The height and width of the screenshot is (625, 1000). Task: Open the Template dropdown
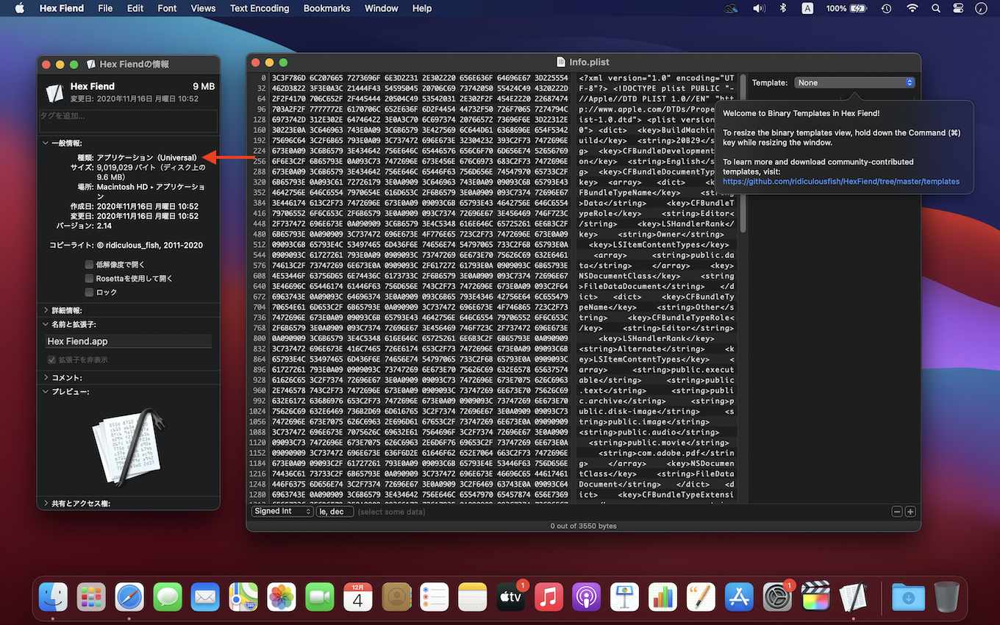click(854, 82)
